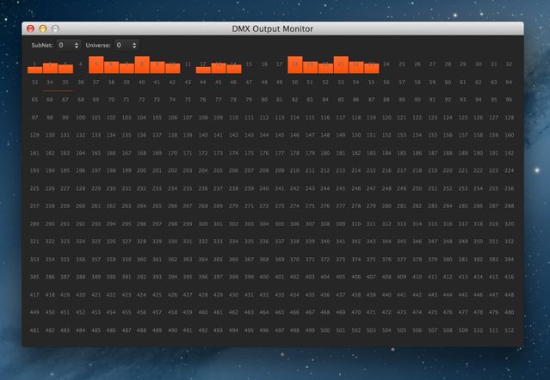Close the DMX Output Monitor window

pos(30,28)
